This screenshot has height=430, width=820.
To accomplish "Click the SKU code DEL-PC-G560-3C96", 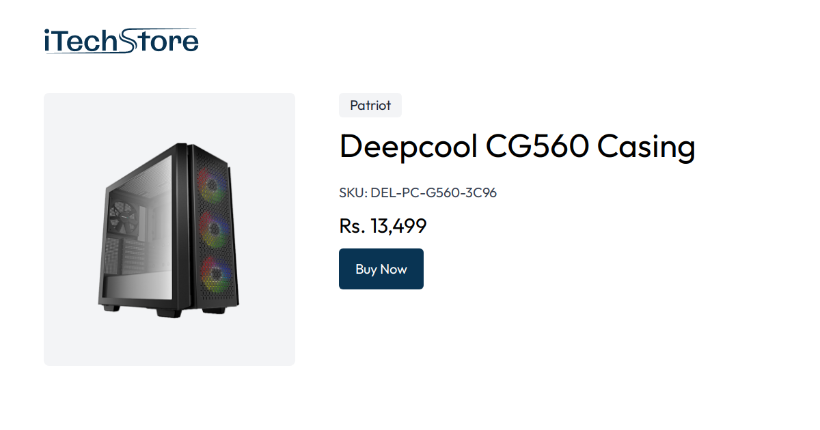I will point(433,192).
